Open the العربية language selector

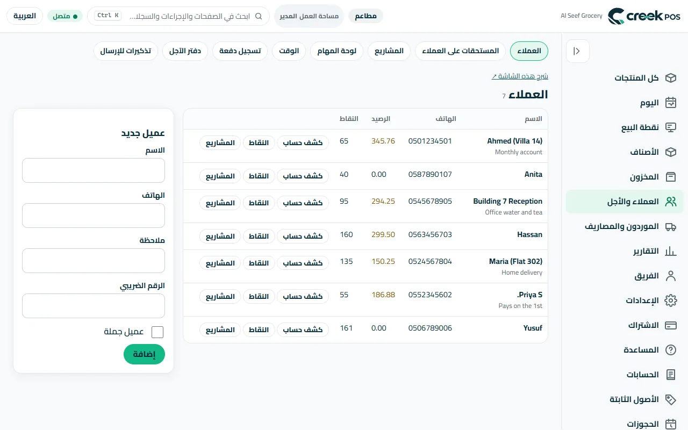click(x=25, y=16)
